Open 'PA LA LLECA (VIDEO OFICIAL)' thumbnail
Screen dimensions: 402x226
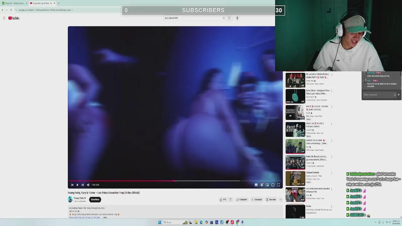pos(295,80)
